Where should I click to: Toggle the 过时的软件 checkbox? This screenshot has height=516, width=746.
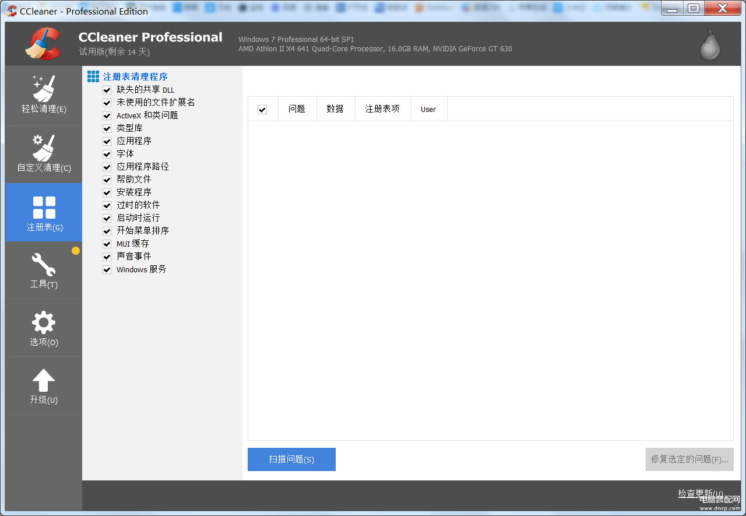click(107, 205)
